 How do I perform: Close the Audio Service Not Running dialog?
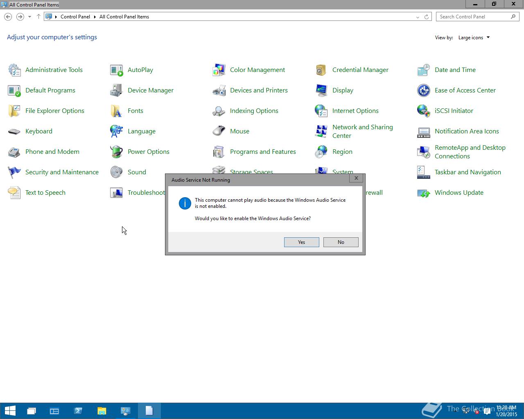356,178
